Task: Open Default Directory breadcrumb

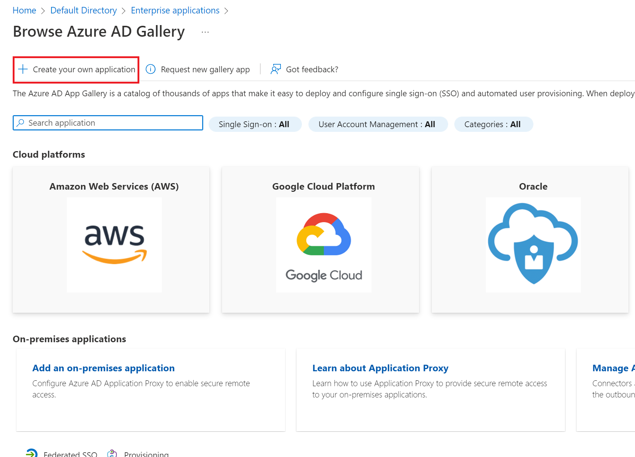Action: (83, 11)
